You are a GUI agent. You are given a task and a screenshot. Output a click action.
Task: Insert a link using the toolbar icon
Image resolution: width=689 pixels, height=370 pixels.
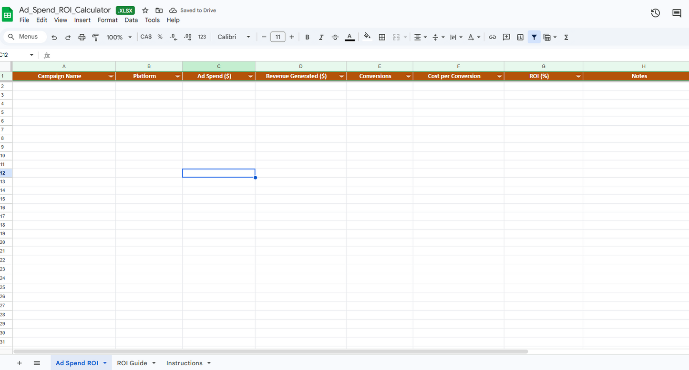point(492,37)
